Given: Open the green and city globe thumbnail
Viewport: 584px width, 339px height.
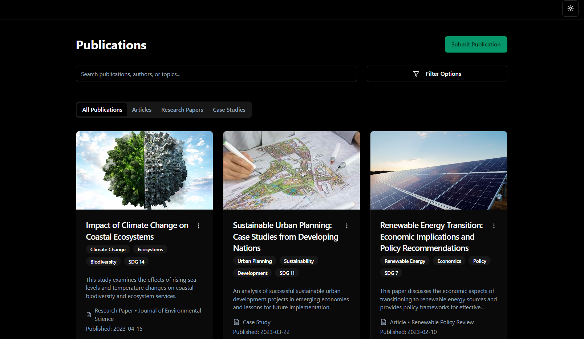Looking at the screenshot, I should (x=145, y=170).
